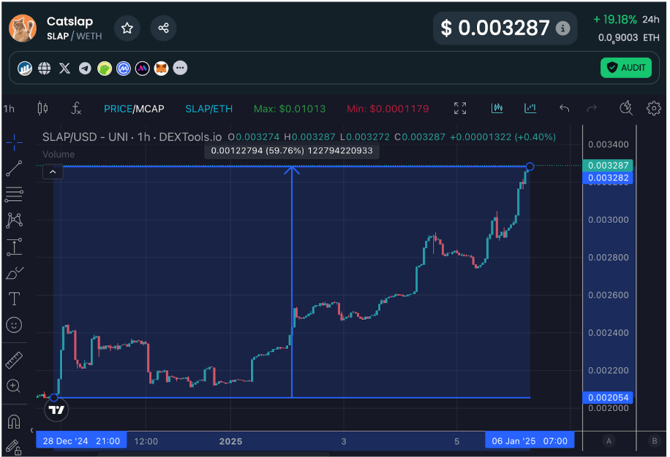Open the CoinMarketCap listing icon
Screen dimensions: 670x457
click(x=124, y=68)
